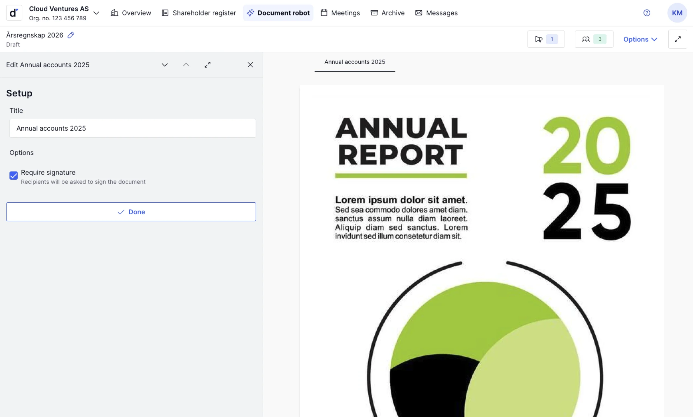This screenshot has width=693, height=417.
Task: Click the company logo in the top left
Action: tap(14, 13)
